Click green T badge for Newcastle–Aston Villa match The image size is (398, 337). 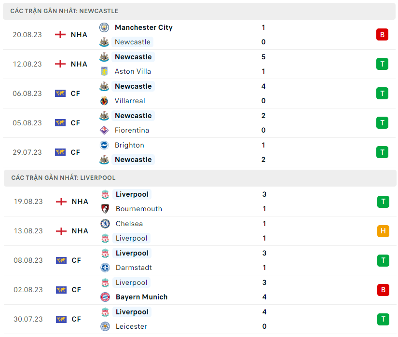pyautogui.click(x=382, y=64)
